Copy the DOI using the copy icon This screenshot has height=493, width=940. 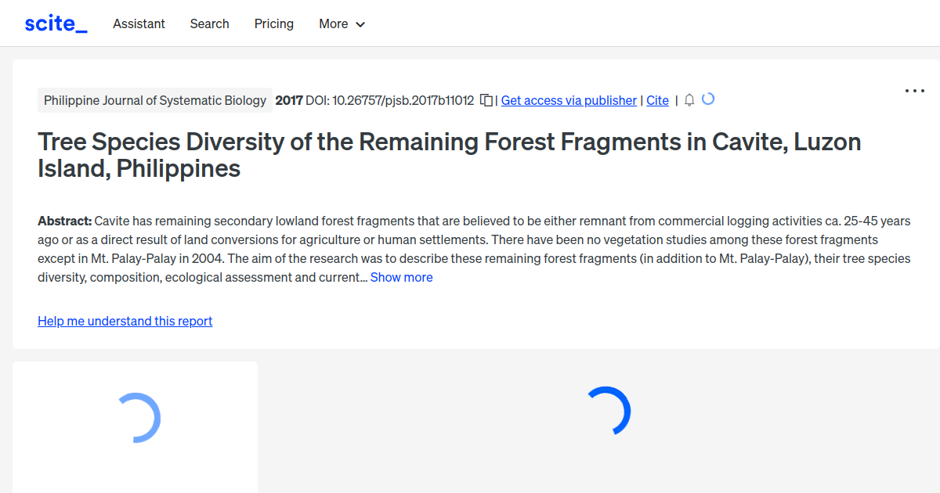tap(486, 100)
